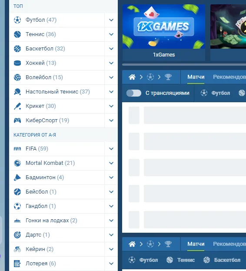Filter by Теннис in lower sport bar

coord(180,260)
